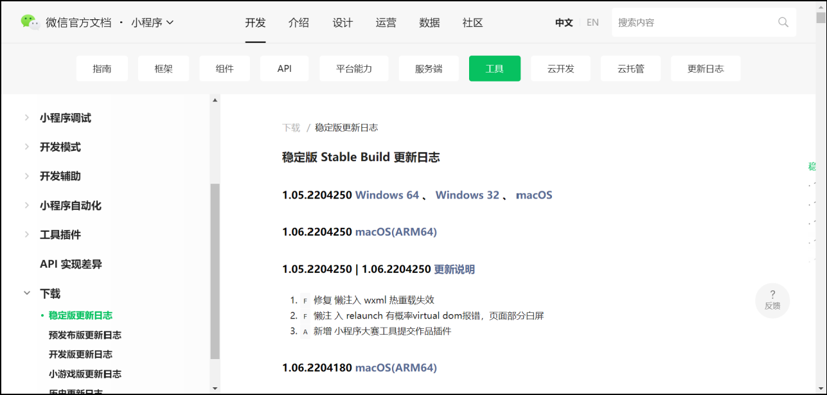Click the 指南 navigation button
The height and width of the screenshot is (395, 827).
(x=102, y=68)
